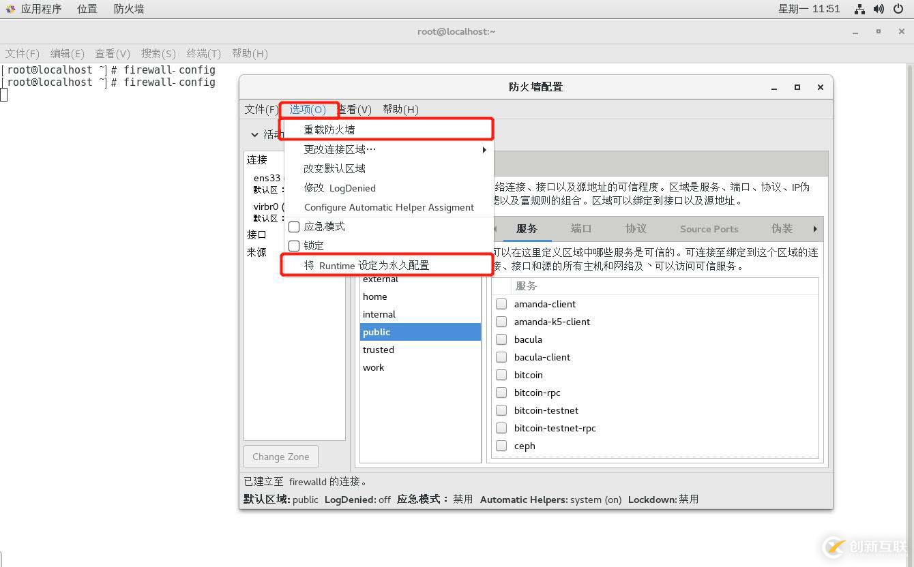
Task: Open terminal 帮助(H) menu
Action: (x=250, y=53)
